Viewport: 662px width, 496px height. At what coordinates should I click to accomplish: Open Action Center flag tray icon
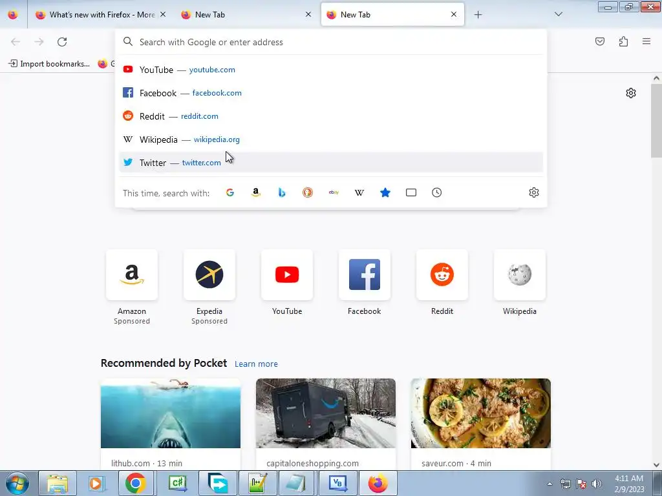(581, 484)
